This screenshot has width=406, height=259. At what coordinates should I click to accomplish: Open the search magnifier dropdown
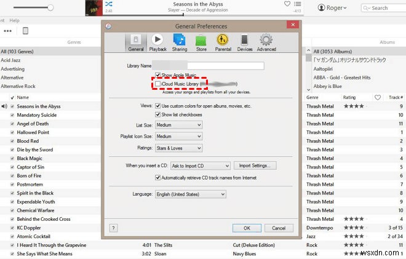point(367,8)
